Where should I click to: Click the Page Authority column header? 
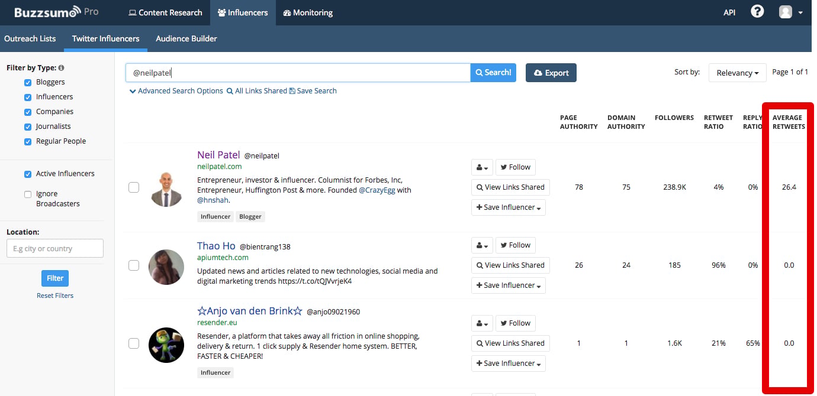[x=578, y=122]
